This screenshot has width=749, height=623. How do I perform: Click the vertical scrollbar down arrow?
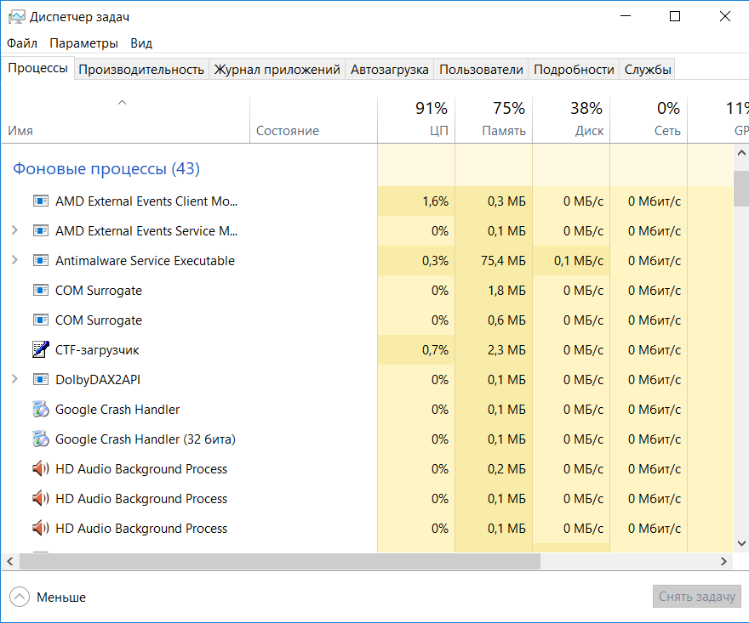point(740,543)
